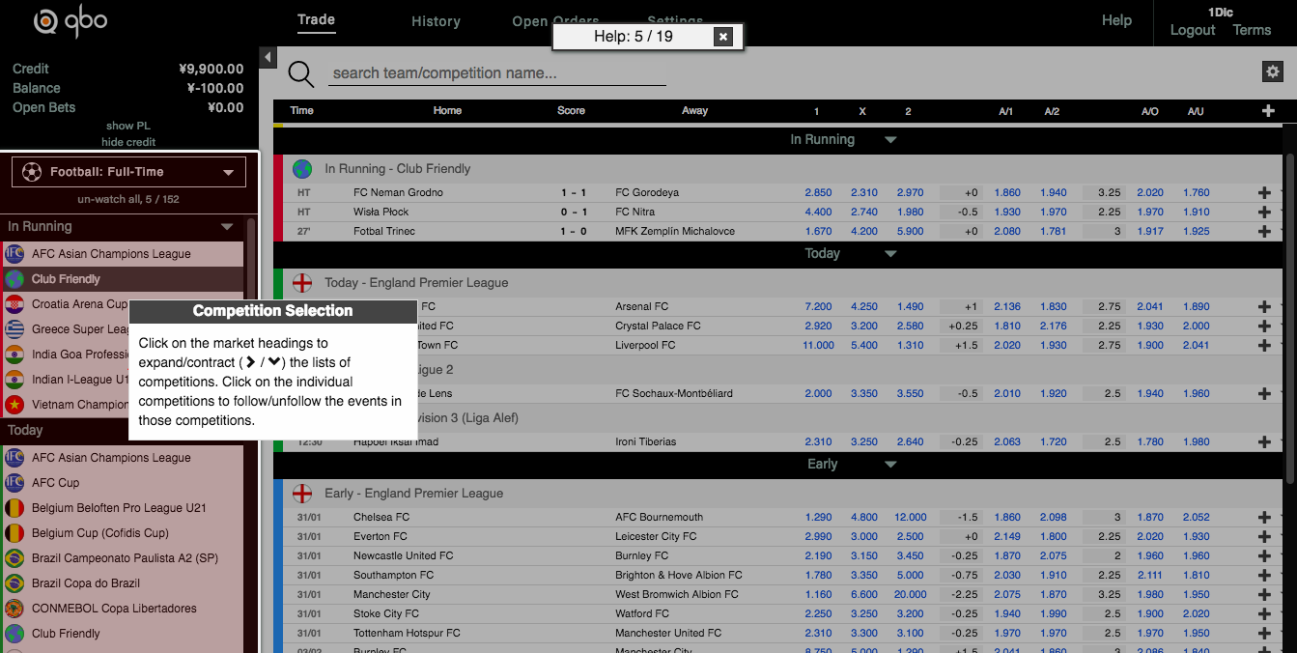This screenshot has height=653, width=1297.
Task: Click the Time column header
Action: point(302,111)
